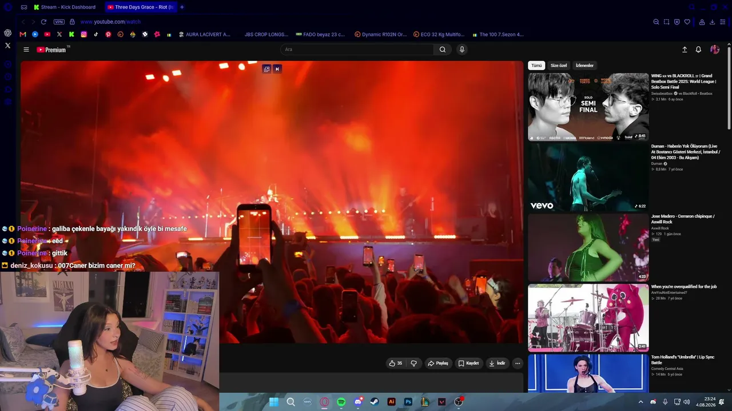Screen dimensions: 732x411
Task: Open browser downloads icon
Action: pos(712,22)
